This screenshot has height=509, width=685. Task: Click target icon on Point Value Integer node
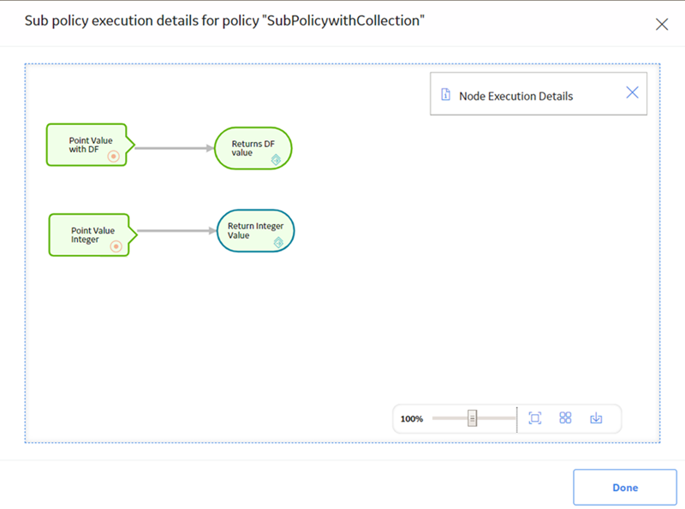click(116, 246)
